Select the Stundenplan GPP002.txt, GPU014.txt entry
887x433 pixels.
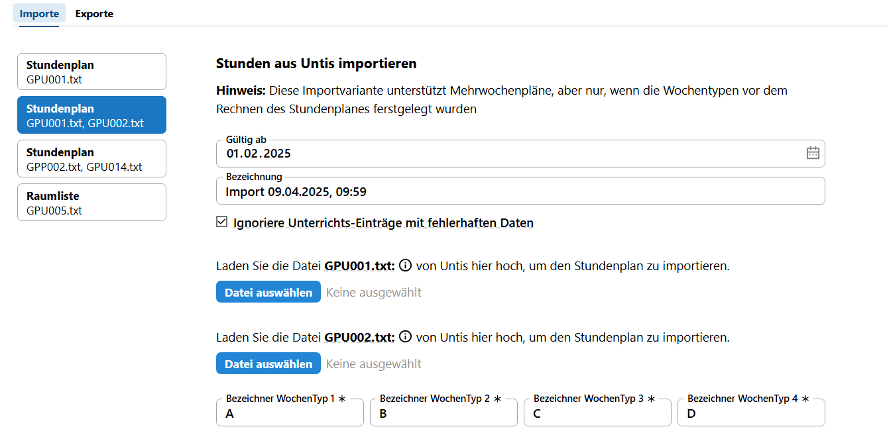tap(91, 158)
